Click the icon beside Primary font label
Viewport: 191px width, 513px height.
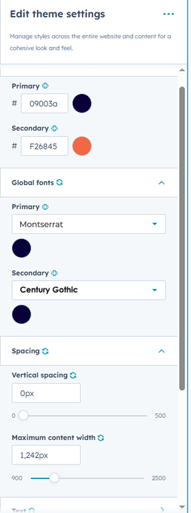(x=45, y=207)
